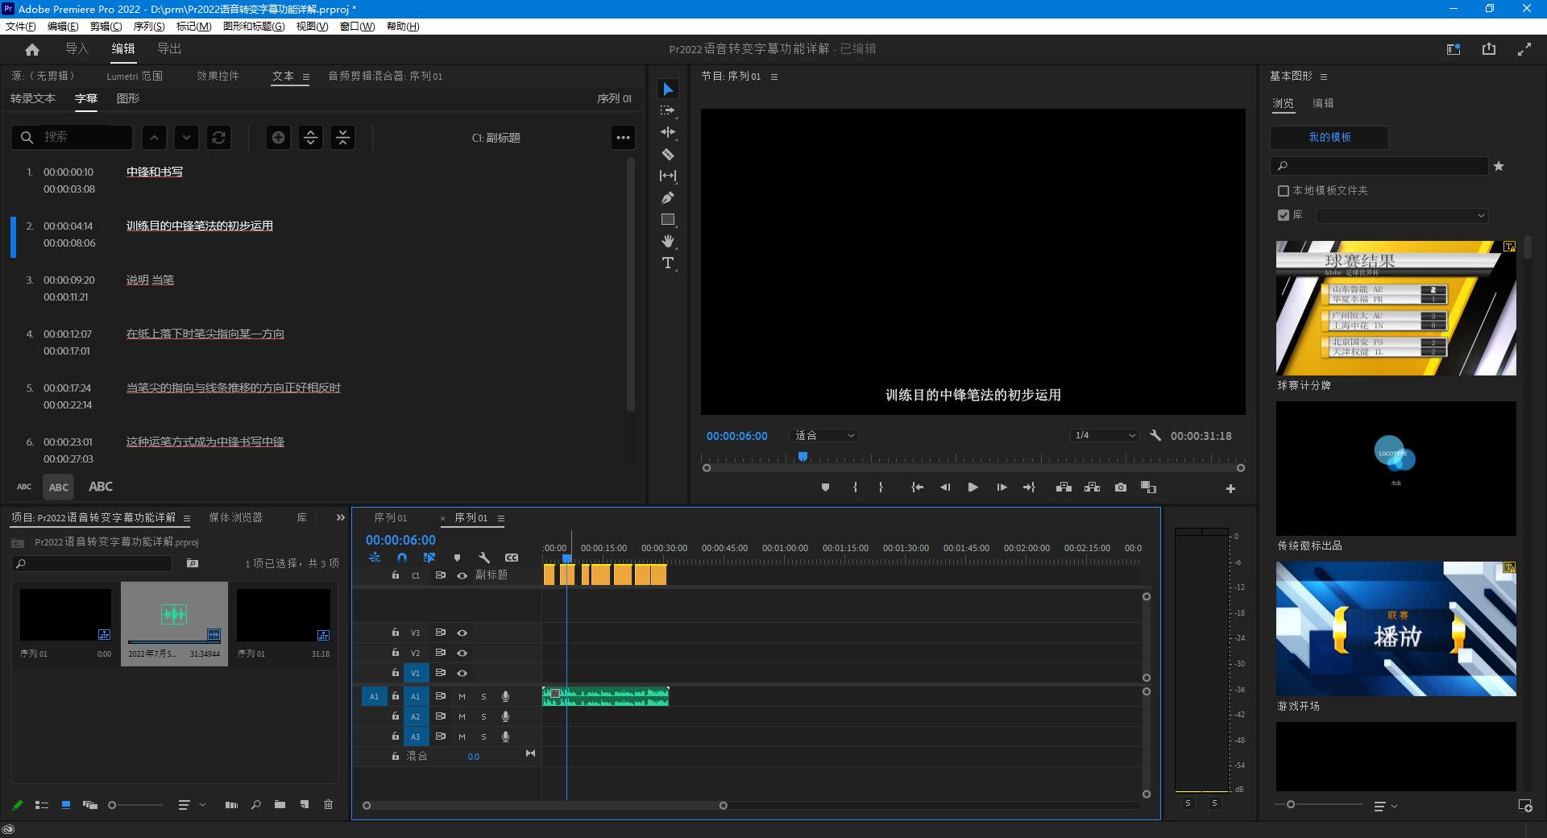Viewport: 1547px width, 838px height.
Task: Toggle visibility of subtitle track C1
Action: click(x=462, y=575)
